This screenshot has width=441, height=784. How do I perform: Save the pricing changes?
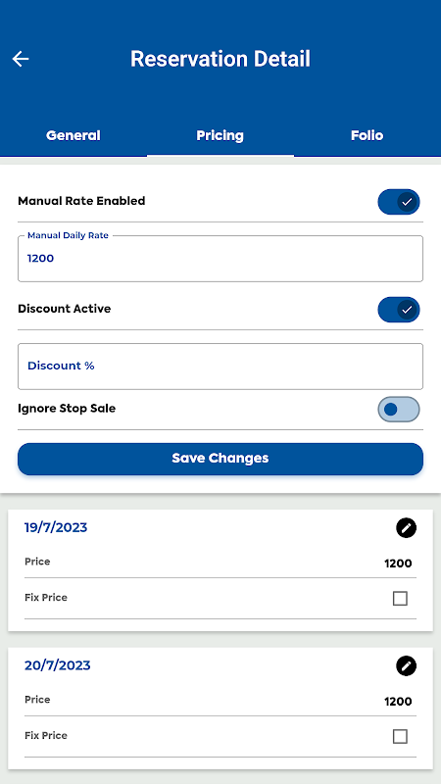click(x=220, y=459)
